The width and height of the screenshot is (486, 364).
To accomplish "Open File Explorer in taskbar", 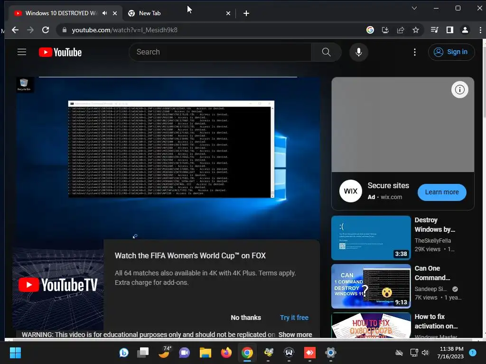I will point(205,353).
